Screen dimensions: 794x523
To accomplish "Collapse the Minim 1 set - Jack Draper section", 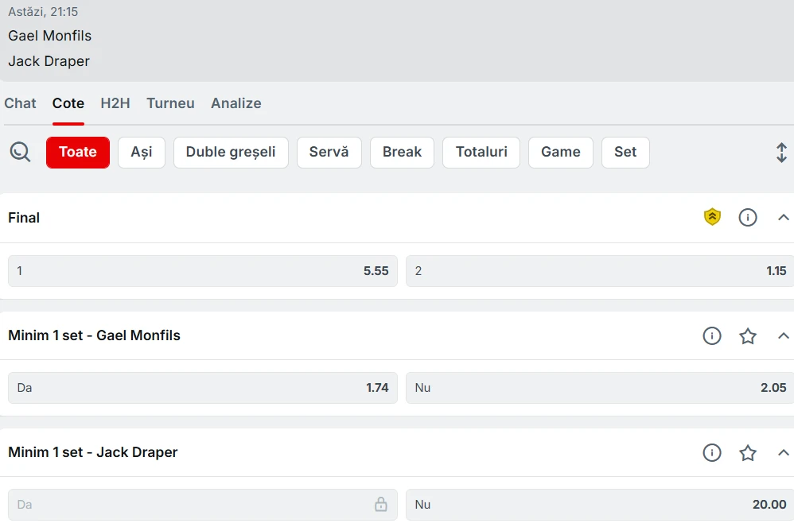I will 783,453.
